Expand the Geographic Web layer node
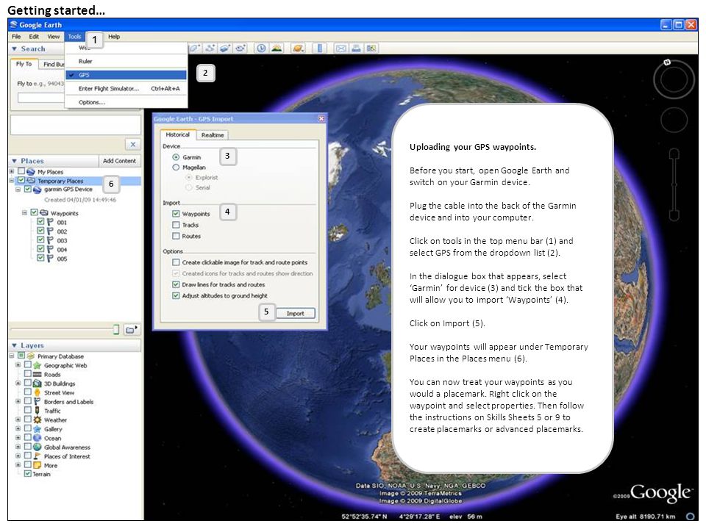The width and height of the screenshot is (706, 529). tap(18, 365)
